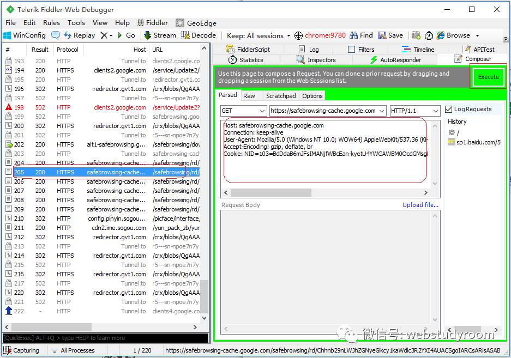Click the Replay toolbar button

[80, 35]
